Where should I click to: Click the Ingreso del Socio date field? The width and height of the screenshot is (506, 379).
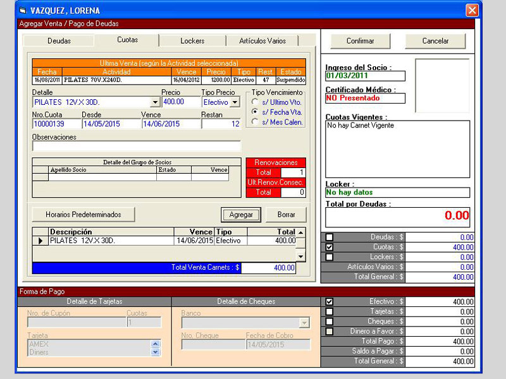(365, 76)
